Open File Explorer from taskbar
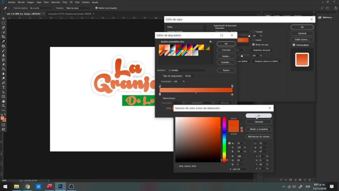The image size is (339, 191). tap(16, 187)
